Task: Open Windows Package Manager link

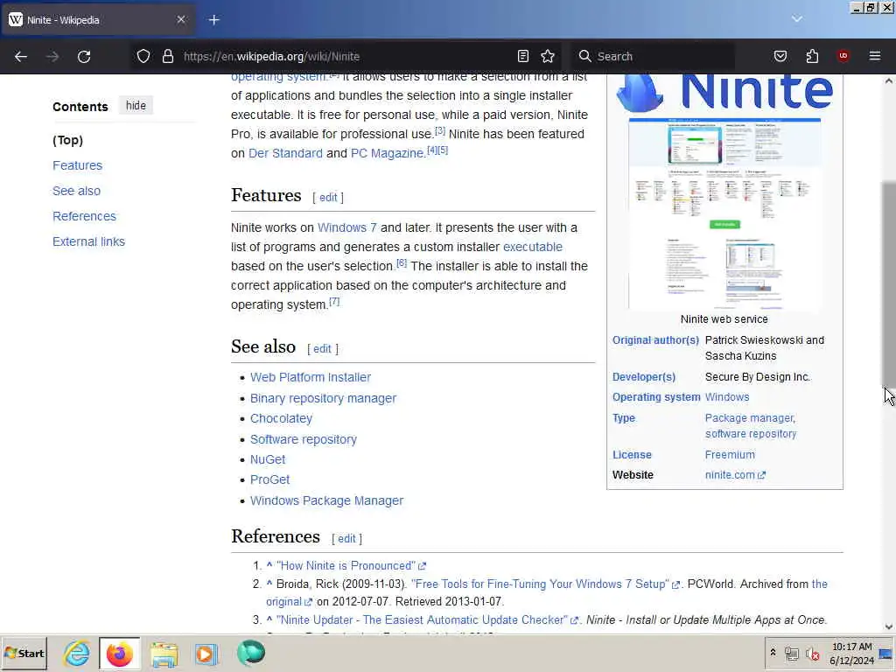Action: click(x=326, y=501)
